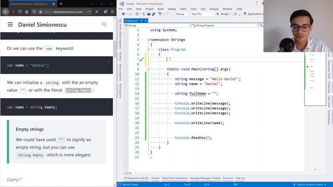This screenshot has width=333, height=187.
Task: Go to the Firefox home page
Action: pos(27,11)
